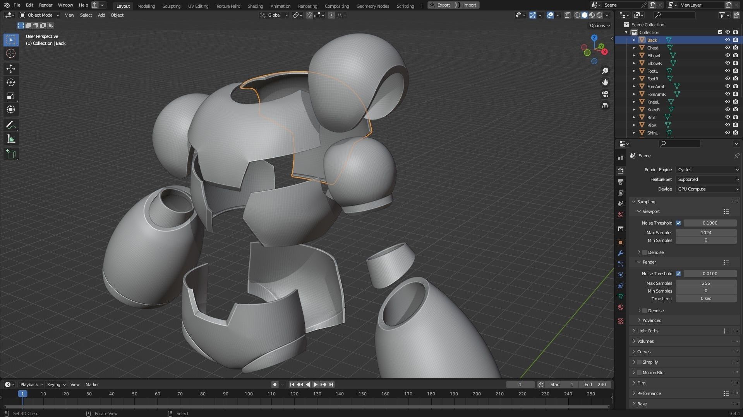Click the Time Limit 0 sec field
Image resolution: width=743 pixels, height=417 pixels.
pos(706,299)
